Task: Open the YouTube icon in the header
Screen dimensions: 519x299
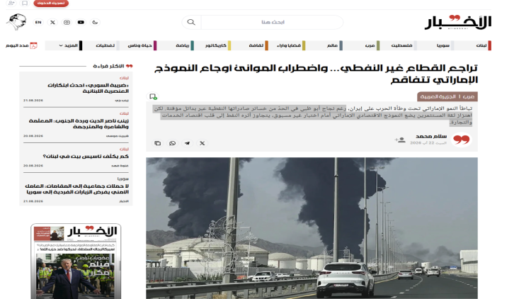Action: click(81, 22)
